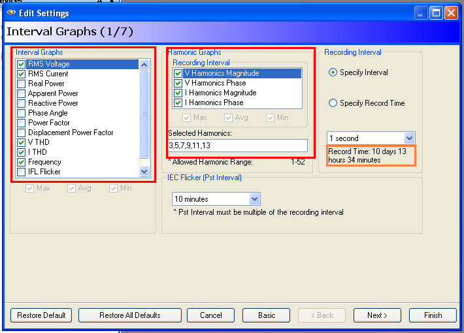Screen dimensions: 464x333
Task: Disable the Frequency interval graph checkbox
Action: pos(22,162)
